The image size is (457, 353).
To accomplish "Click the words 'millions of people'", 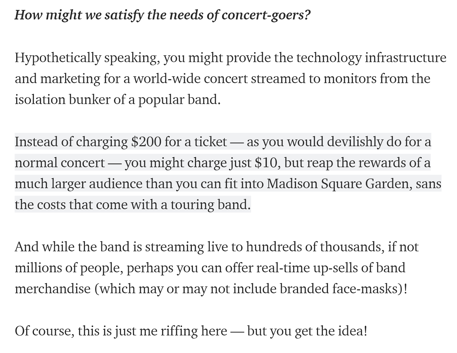I will point(69,268).
